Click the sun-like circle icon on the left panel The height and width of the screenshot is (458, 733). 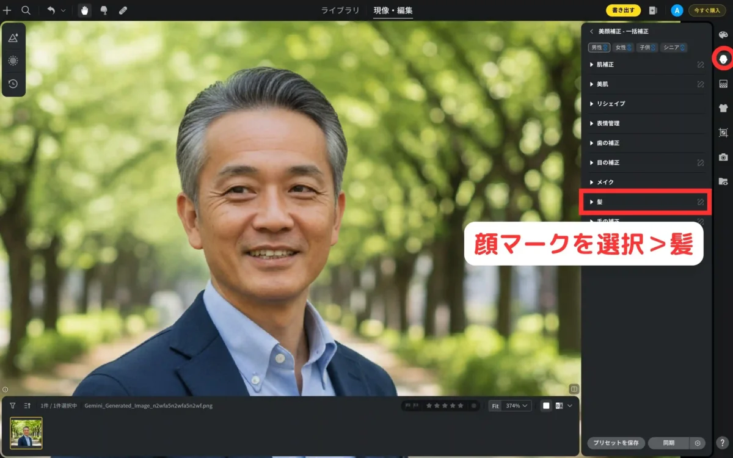(x=13, y=60)
